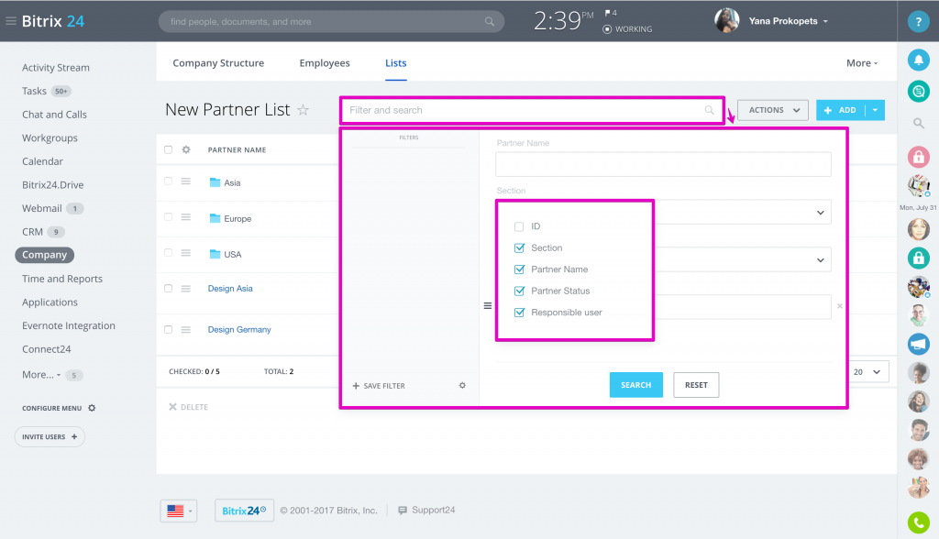
Task: Click the find people, documents search field
Action: tap(331, 22)
